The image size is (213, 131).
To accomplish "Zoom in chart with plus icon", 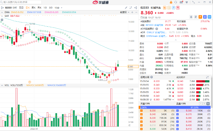I will 132,12.
